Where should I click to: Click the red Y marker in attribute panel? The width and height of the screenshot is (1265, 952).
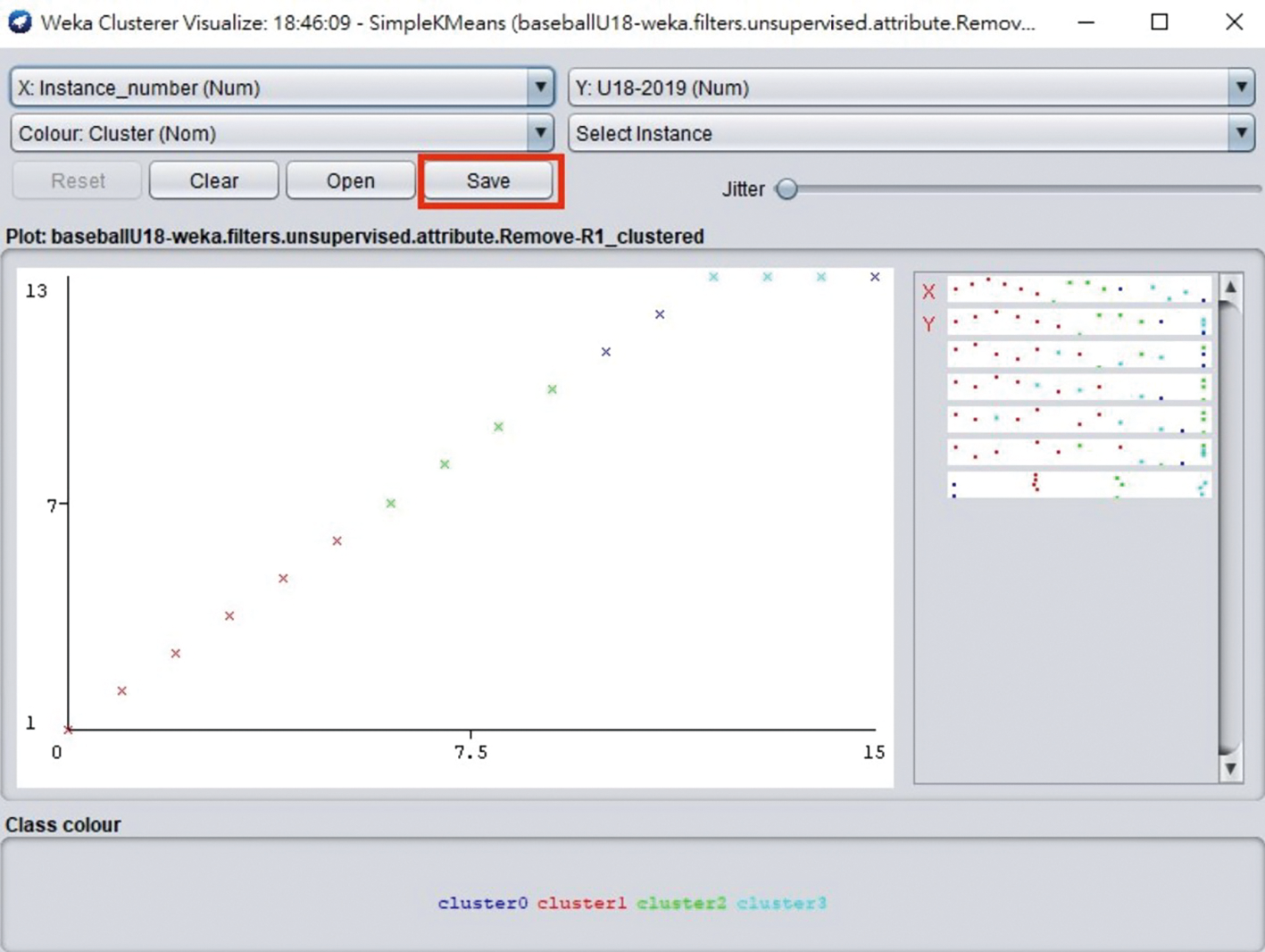(928, 323)
